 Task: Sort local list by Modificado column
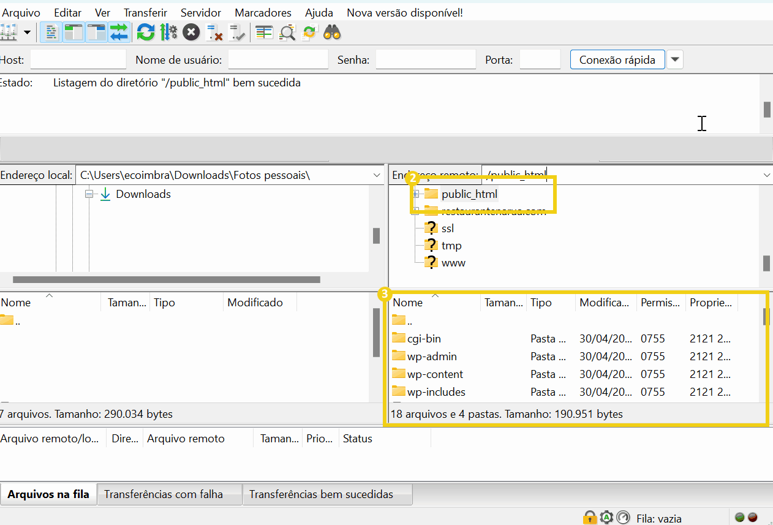tap(260, 302)
